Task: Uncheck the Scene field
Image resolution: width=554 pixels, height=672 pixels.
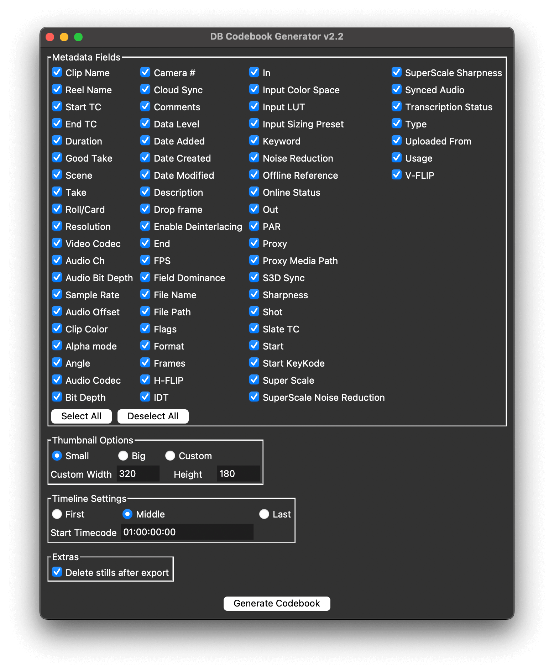Action: point(57,175)
